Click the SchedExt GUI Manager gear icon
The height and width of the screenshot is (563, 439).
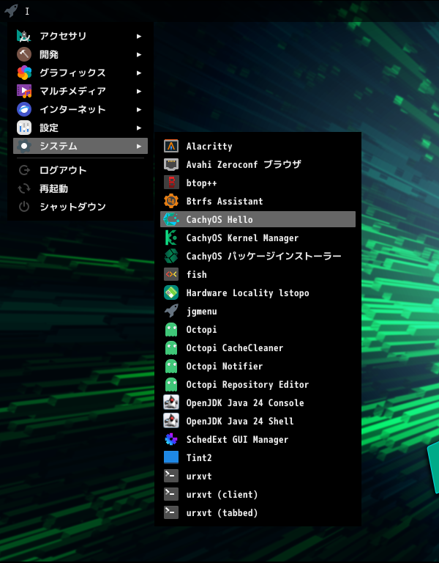(x=171, y=439)
